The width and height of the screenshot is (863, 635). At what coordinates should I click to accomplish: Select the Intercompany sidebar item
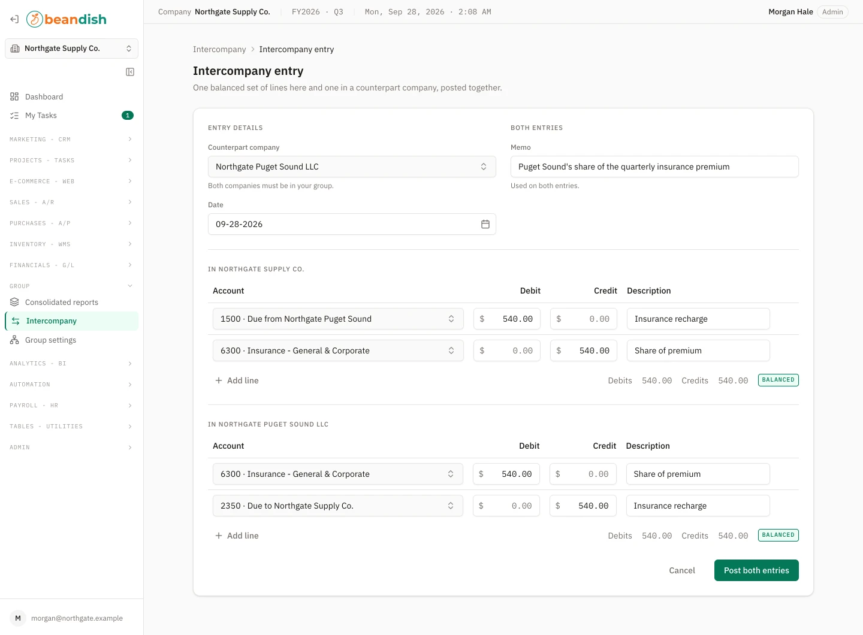tap(71, 321)
